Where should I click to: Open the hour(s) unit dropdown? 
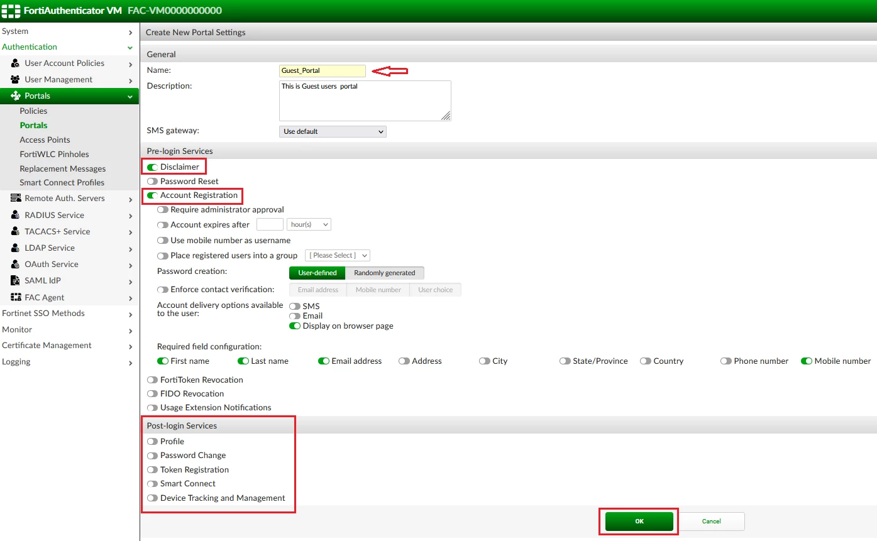point(309,224)
